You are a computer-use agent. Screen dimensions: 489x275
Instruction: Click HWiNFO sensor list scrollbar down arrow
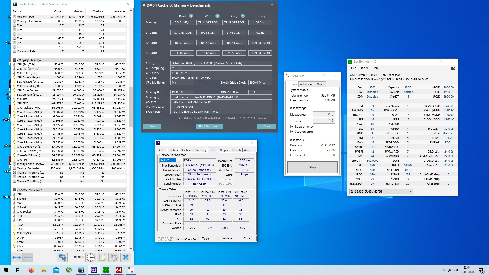[x=131, y=249]
